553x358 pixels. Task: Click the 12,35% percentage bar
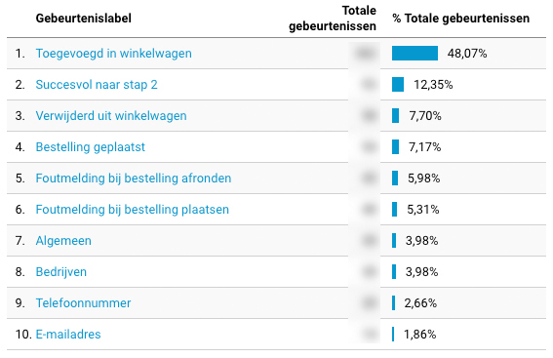pos(398,85)
